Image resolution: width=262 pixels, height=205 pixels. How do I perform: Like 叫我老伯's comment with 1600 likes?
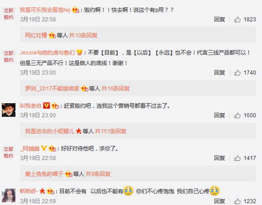pos(237,115)
